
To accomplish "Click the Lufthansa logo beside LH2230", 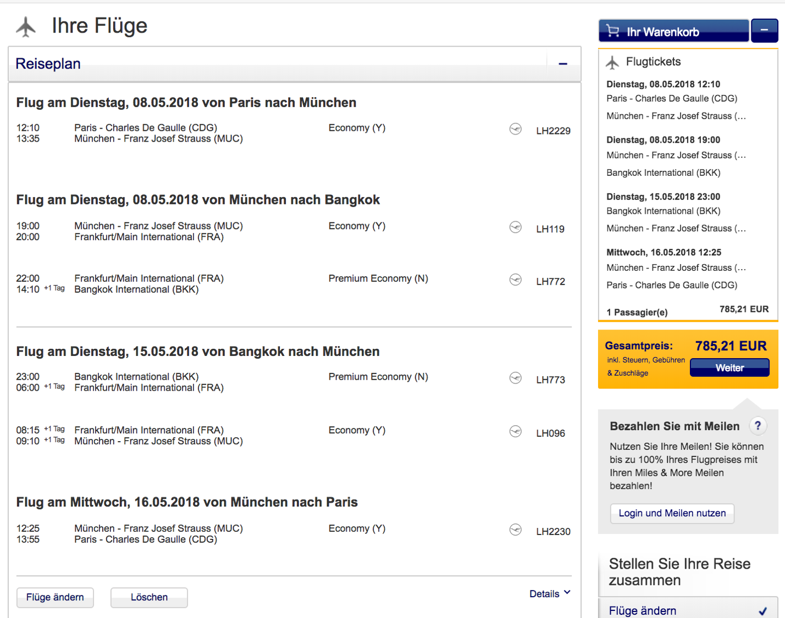I will tap(516, 530).
